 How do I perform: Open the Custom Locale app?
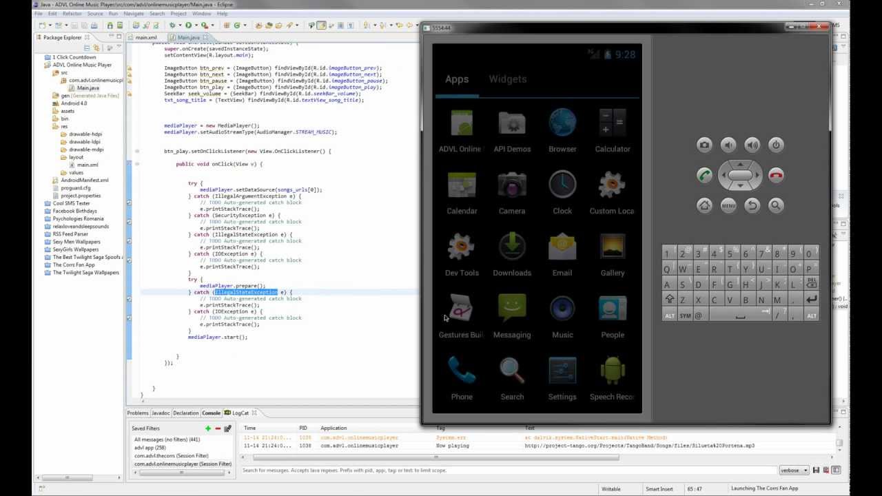pyautogui.click(x=612, y=193)
